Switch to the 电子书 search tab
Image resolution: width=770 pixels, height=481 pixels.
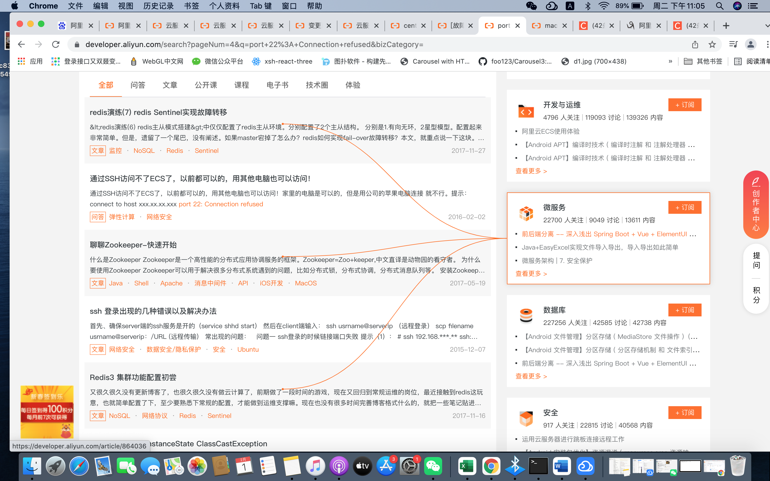[x=278, y=85]
